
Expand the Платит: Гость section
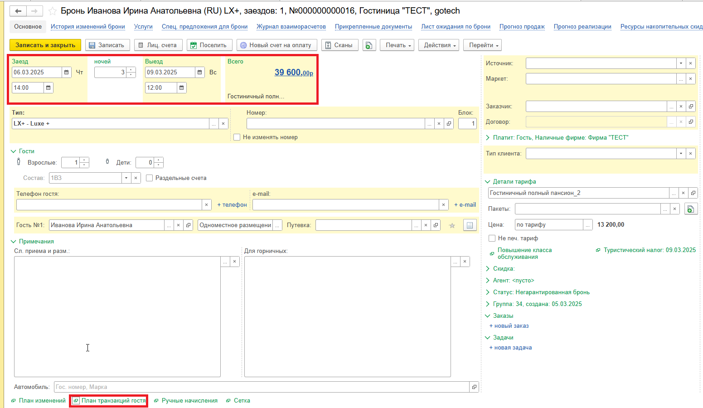click(x=488, y=137)
